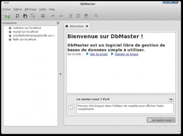Click the Bienvenue sur DbMaster ! heading
Image resolution: width=183 pixels, height=136 pixels.
[x=105, y=36]
